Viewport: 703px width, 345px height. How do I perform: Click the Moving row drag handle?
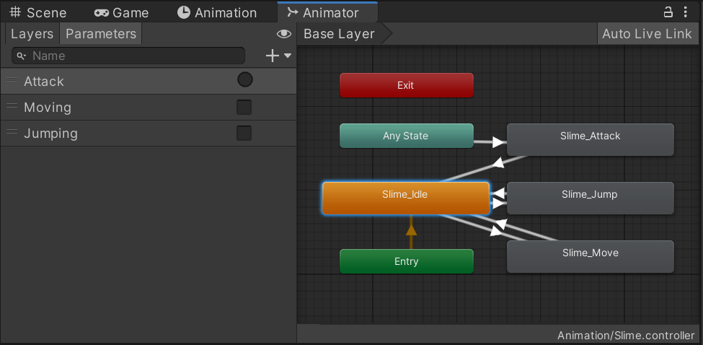pyautogui.click(x=12, y=106)
